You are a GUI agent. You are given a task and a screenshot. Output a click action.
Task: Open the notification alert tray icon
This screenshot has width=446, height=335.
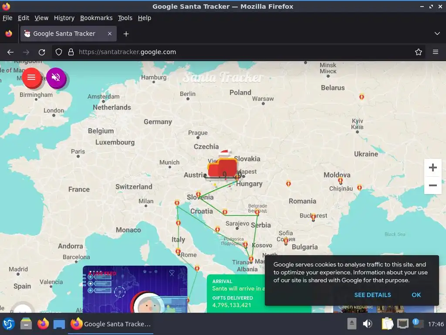418,323
